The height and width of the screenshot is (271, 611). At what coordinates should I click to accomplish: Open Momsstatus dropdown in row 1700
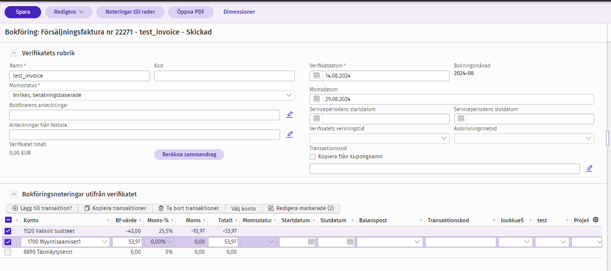259,242
